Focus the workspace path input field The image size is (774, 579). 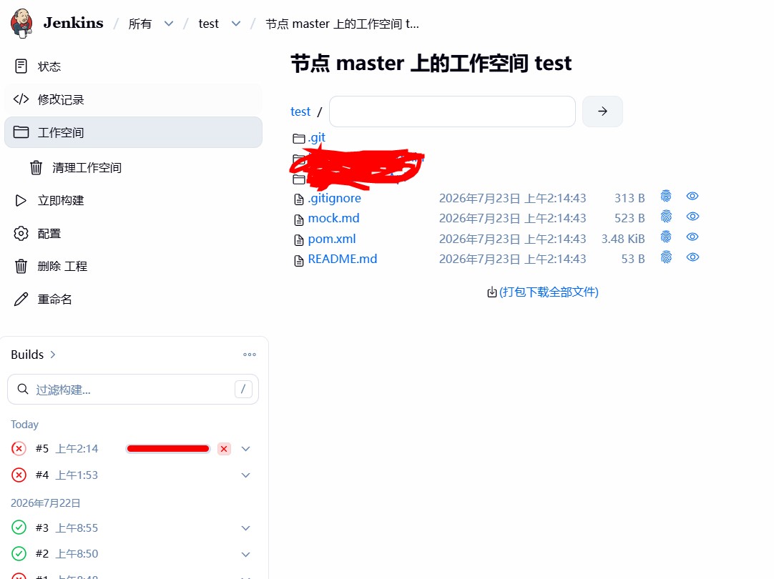pos(452,112)
